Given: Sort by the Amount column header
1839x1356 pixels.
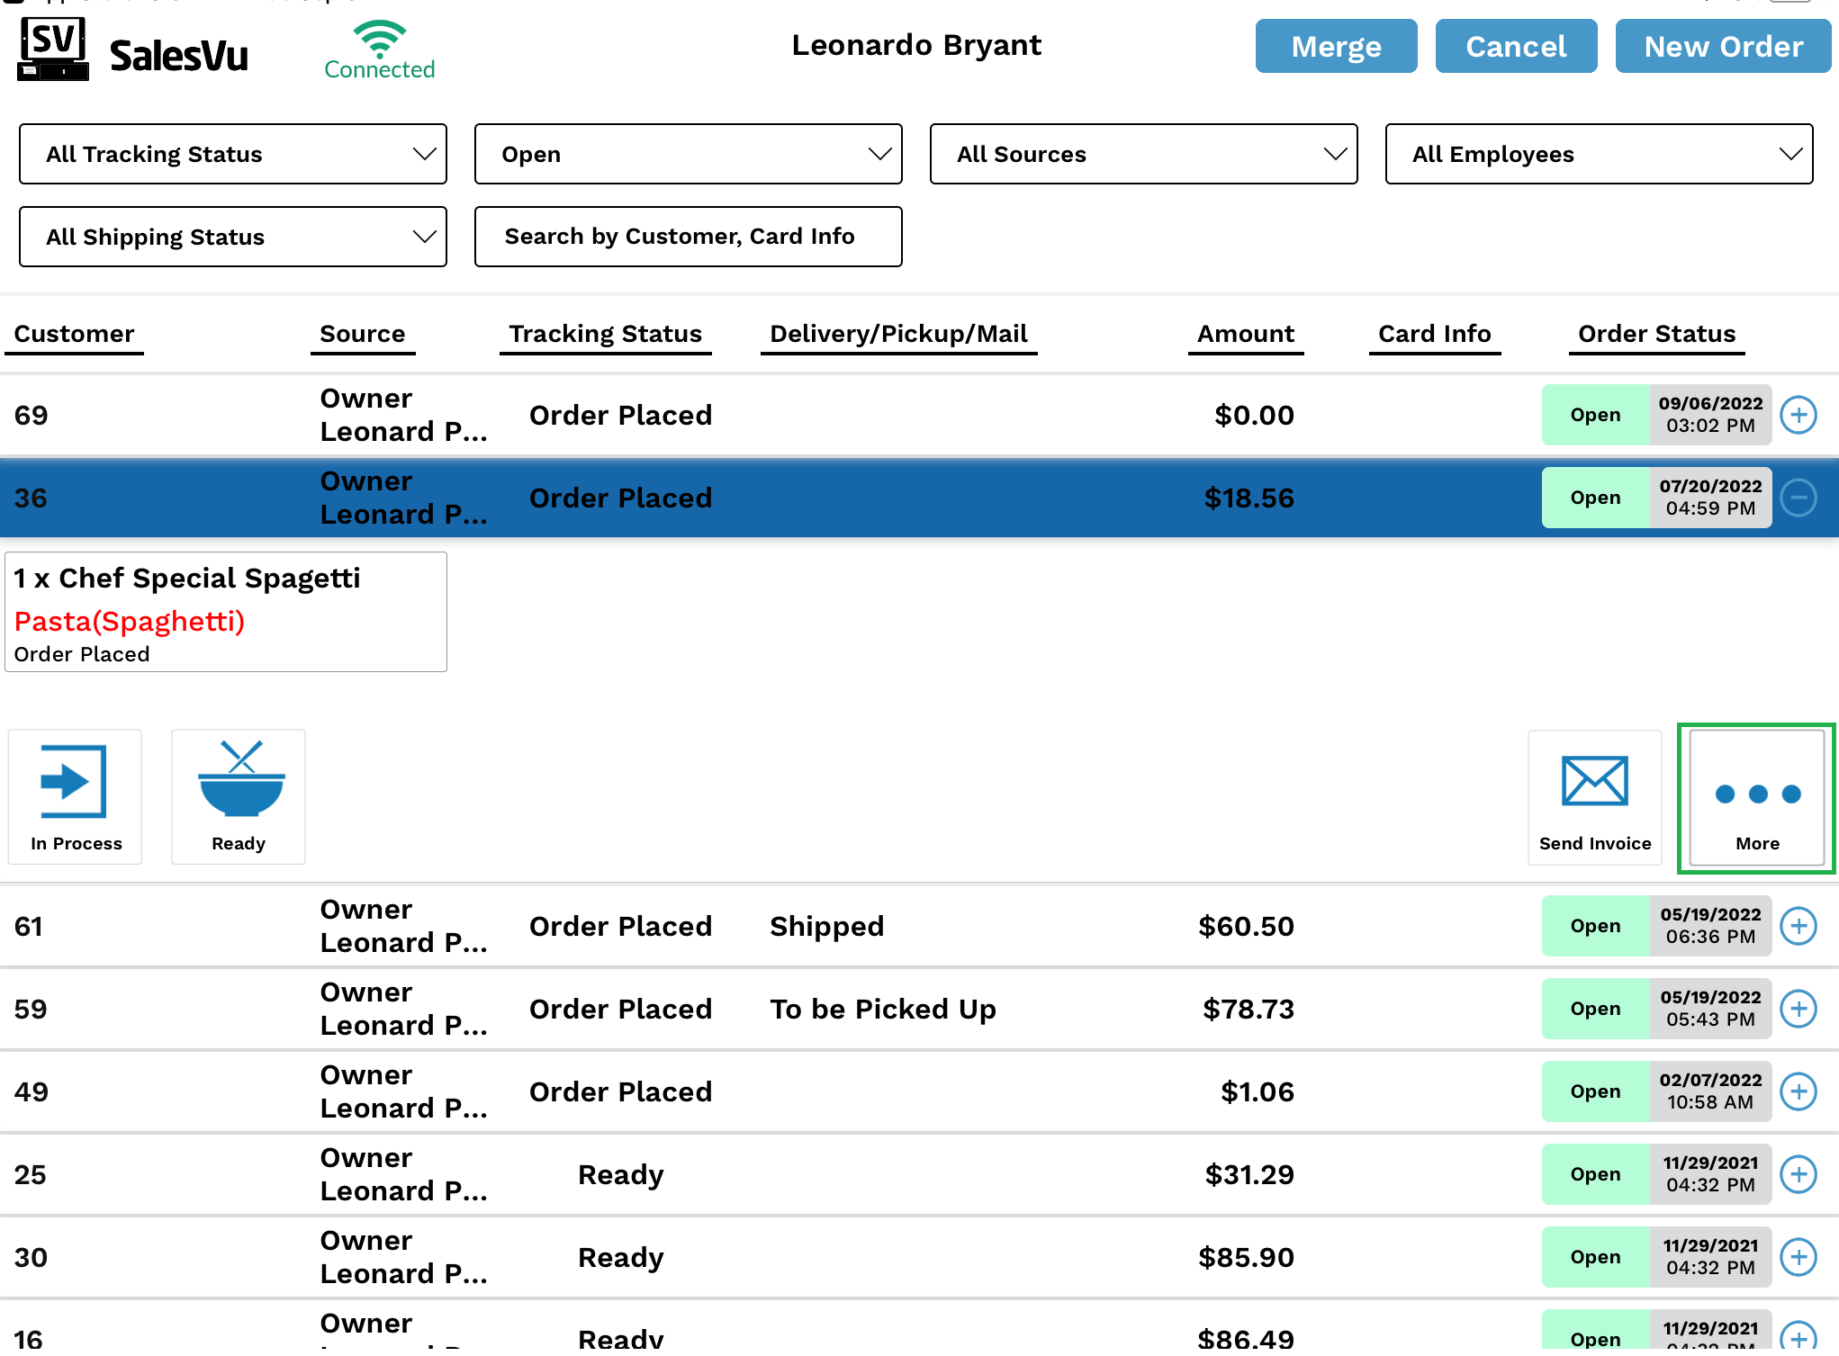Looking at the screenshot, I should pos(1245,334).
